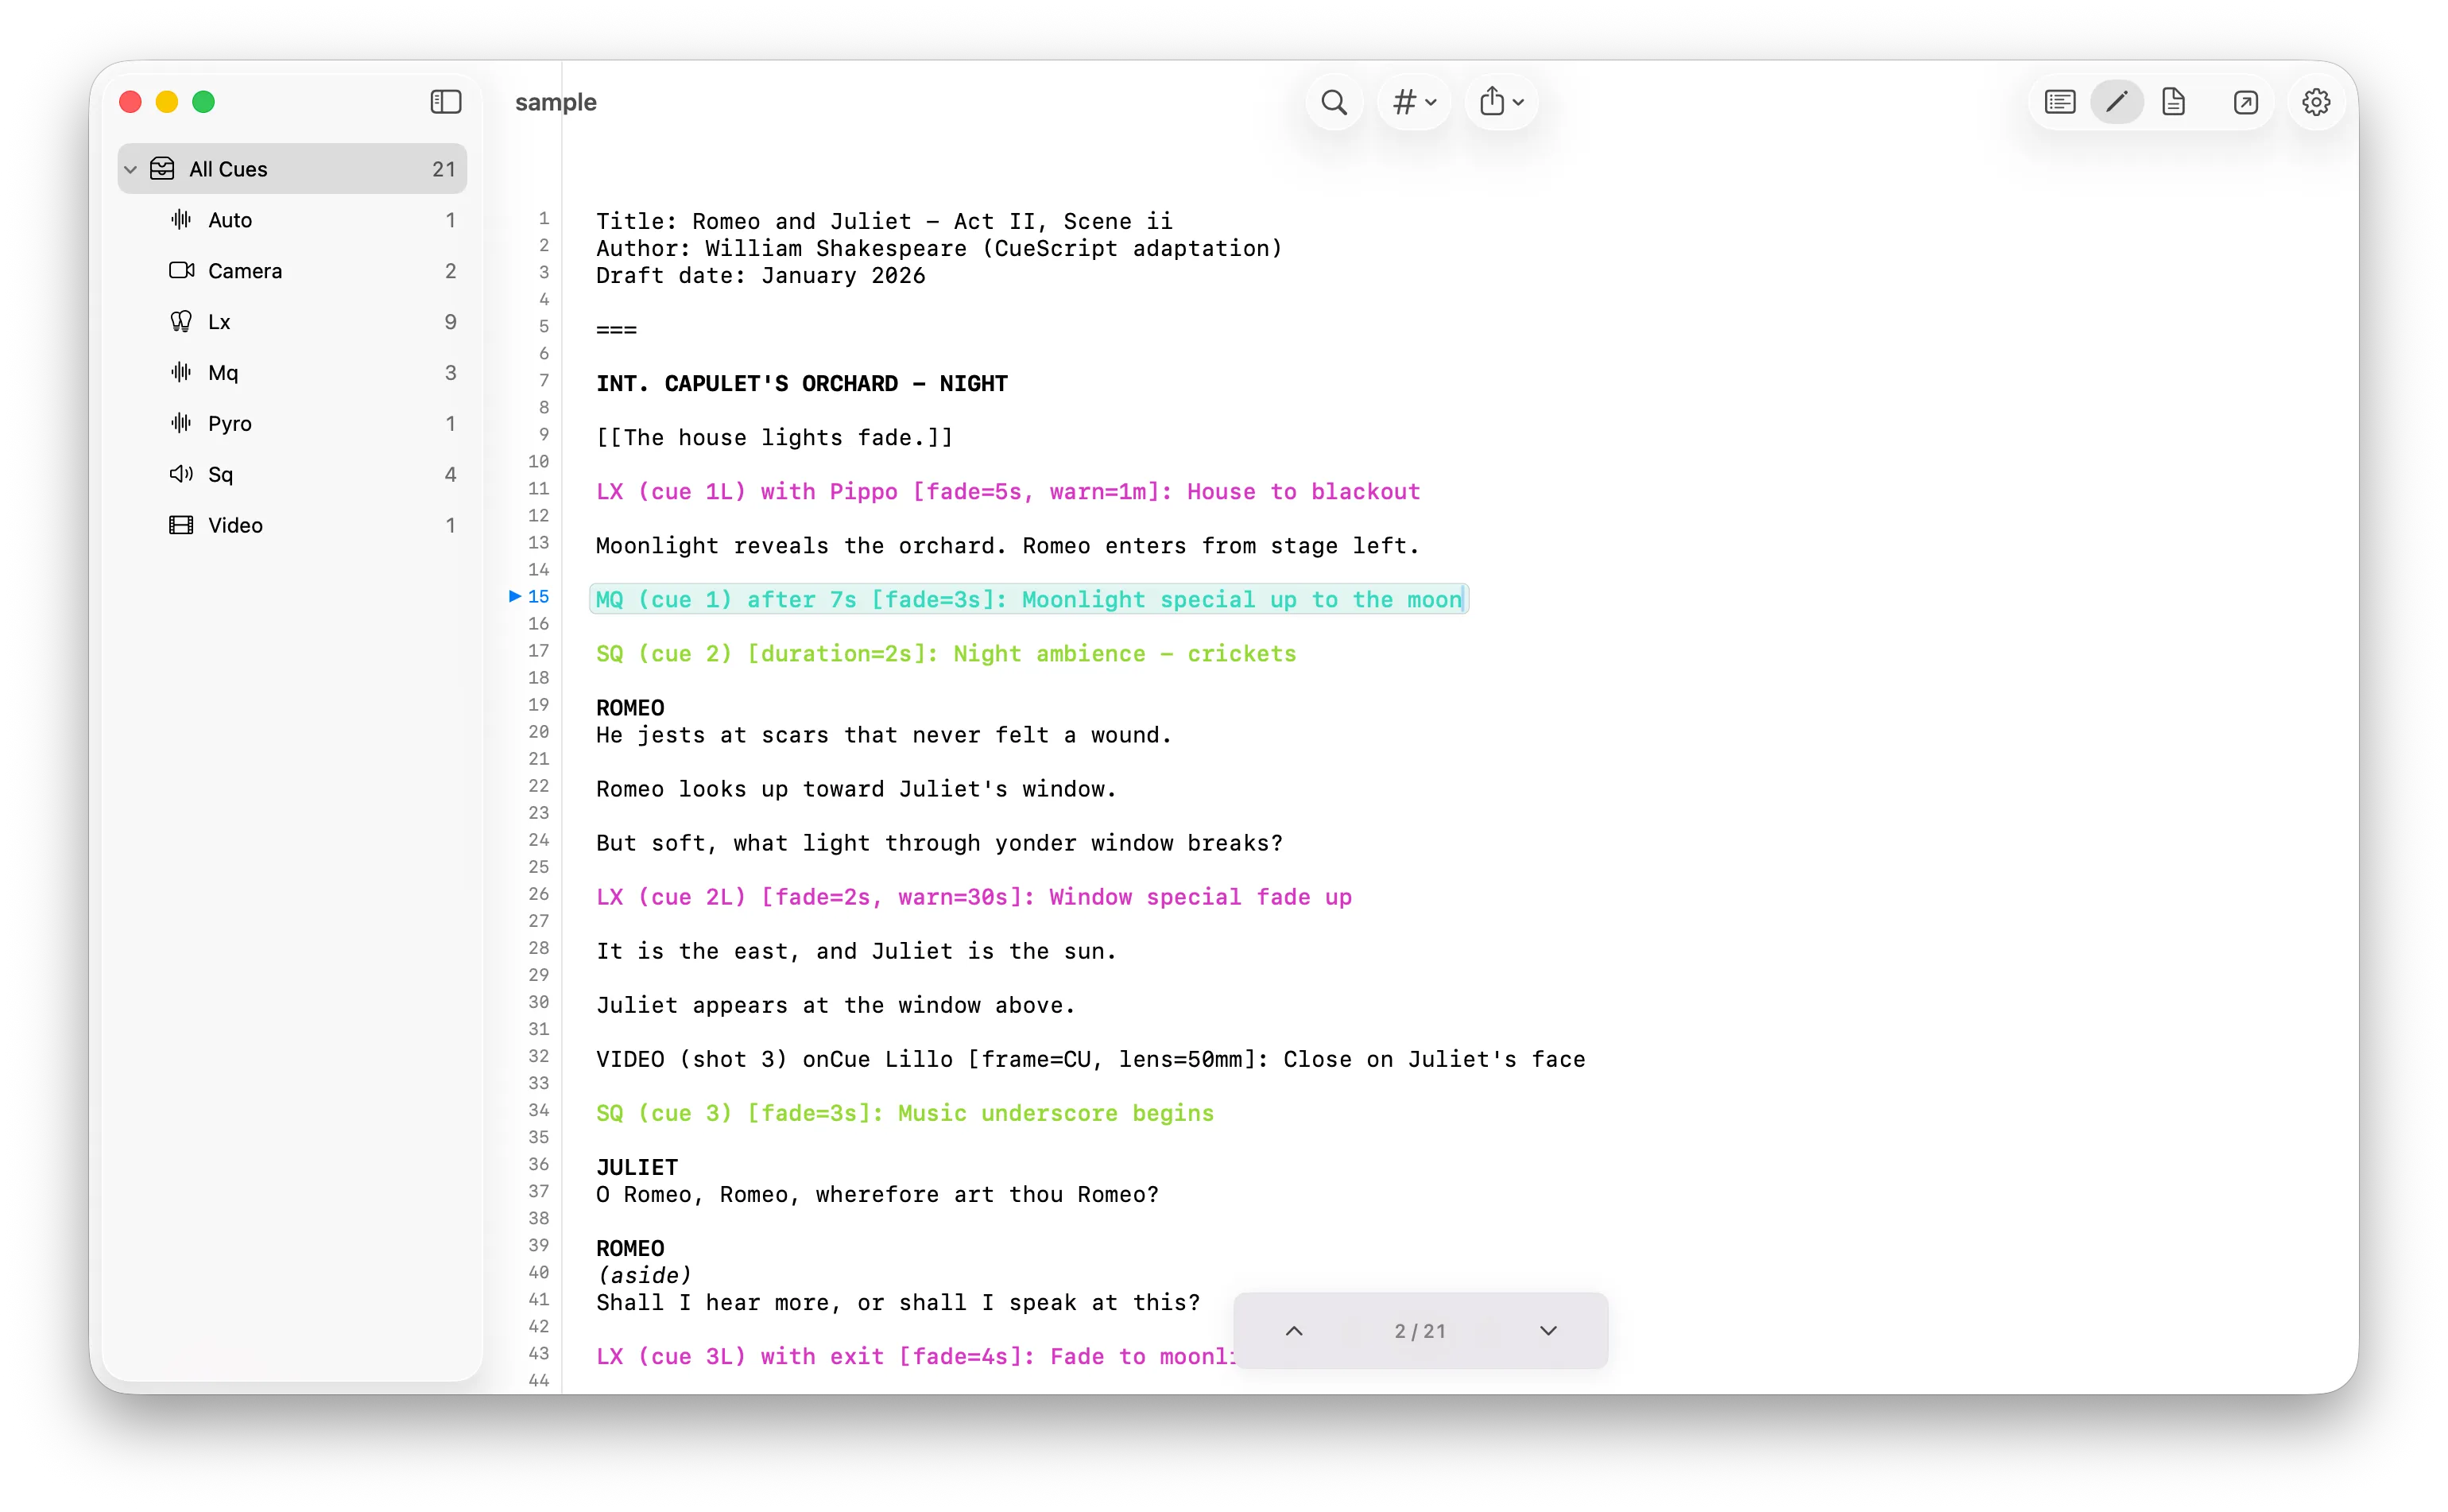The height and width of the screenshot is (1512, 2448).
Task: Click the LX cue 2L Window special line
Action: [974, 897]
